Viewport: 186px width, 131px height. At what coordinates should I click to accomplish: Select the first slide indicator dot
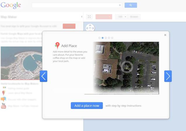click(99, 38)
